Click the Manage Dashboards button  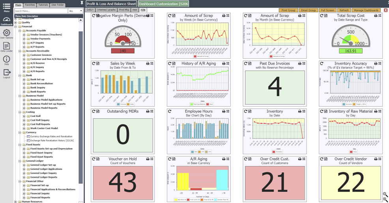(366, 10)
